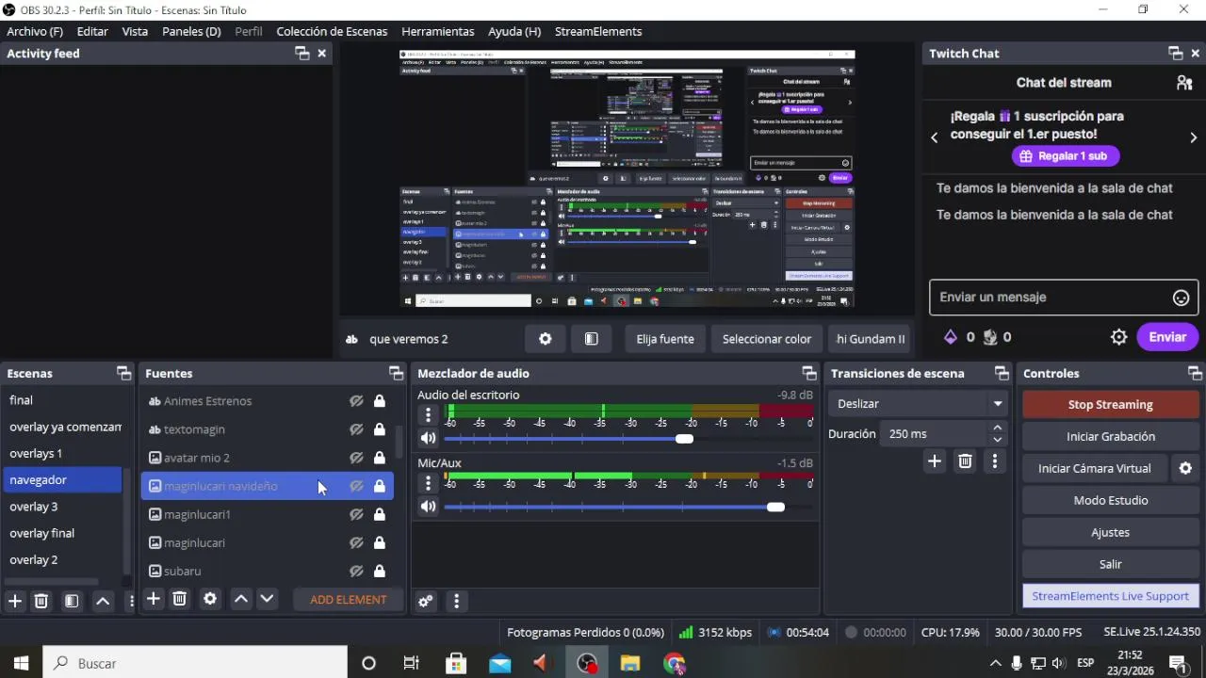Screen dimensions: 1206x678
Task: Open Audio del escritorio options menu
Action: pos(428,414)
